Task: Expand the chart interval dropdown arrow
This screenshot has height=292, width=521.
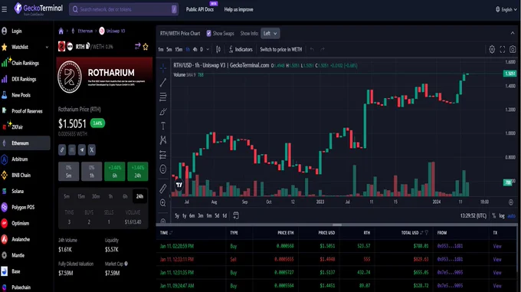Action: click(x=208, y=50)
